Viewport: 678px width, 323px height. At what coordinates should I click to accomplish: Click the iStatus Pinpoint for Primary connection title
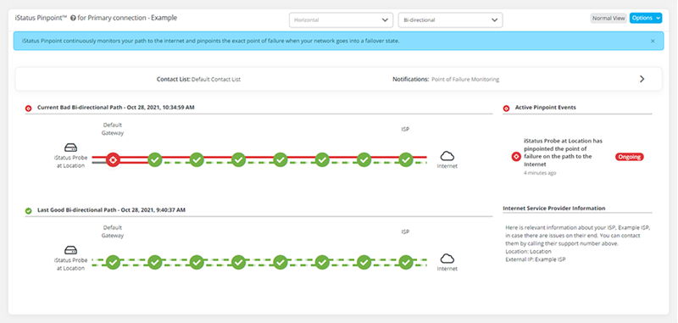coord(96,18)
